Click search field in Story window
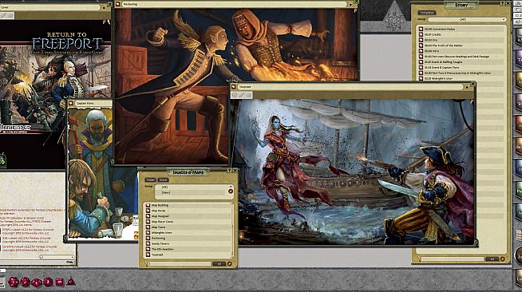Viewport: 522px width, 292px height. tap(453, 258)
